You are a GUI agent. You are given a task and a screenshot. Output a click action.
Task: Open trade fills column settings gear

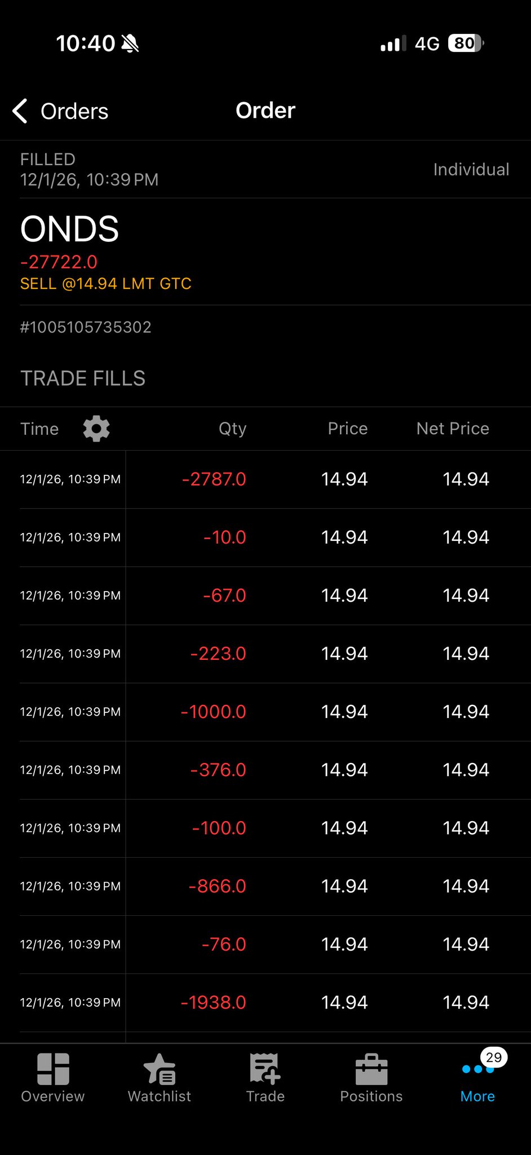[x=96, y=429]
